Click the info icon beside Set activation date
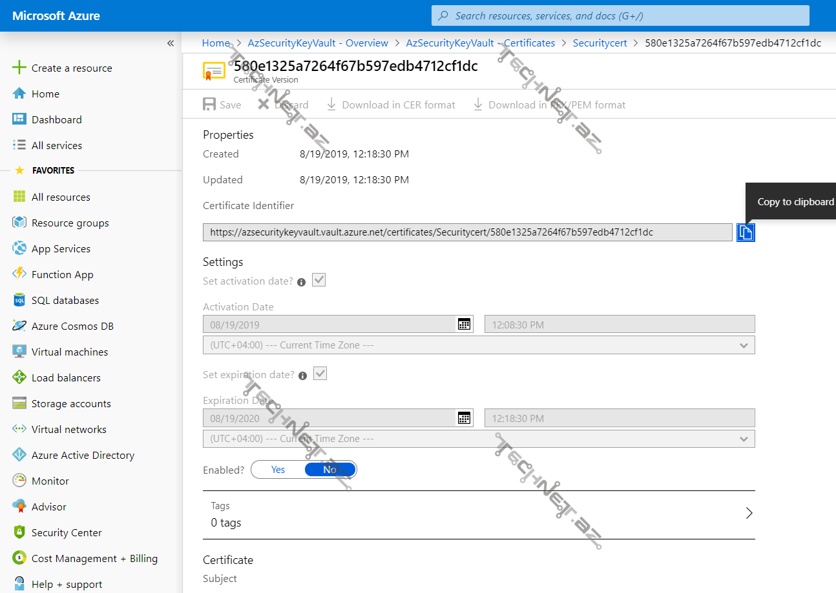836x593 pixels. click(x=301, y=282)
